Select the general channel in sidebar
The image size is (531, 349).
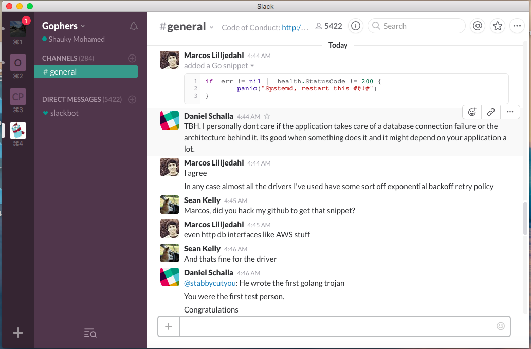[86, 71]
